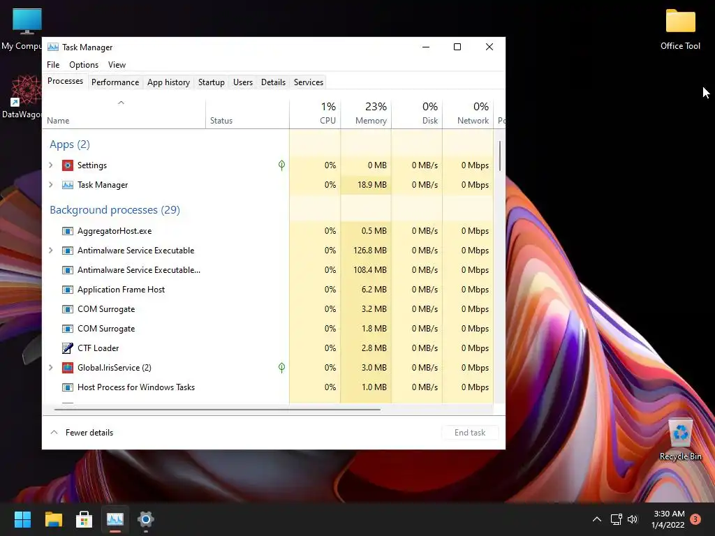The width and height of the screenshot is (715, 536).
Task: Sort by the Memory column header
Action: point(366,114)
